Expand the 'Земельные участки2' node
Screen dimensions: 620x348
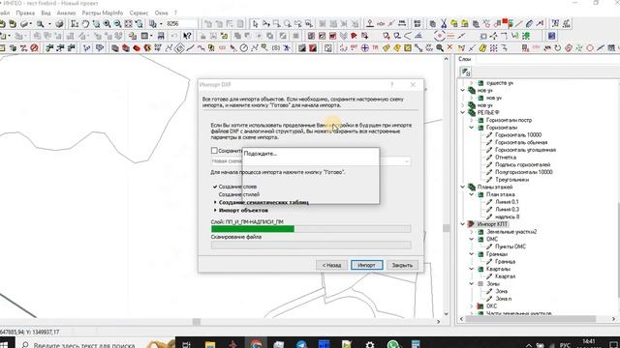click(472, 232)
